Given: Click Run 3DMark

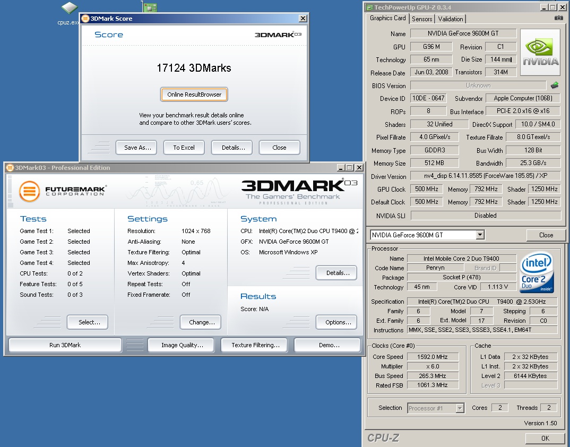Looking at the screenshot, I should pyautogui.click(x=65, y=345).
